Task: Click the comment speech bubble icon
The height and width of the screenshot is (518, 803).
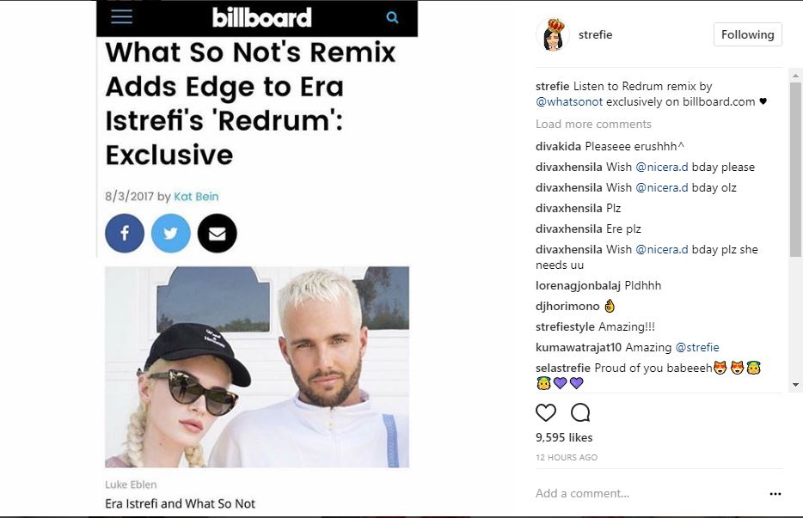Action: (x=580, y=412)
